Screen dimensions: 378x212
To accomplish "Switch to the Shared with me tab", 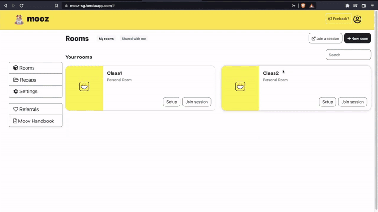I will click(134, 39).
